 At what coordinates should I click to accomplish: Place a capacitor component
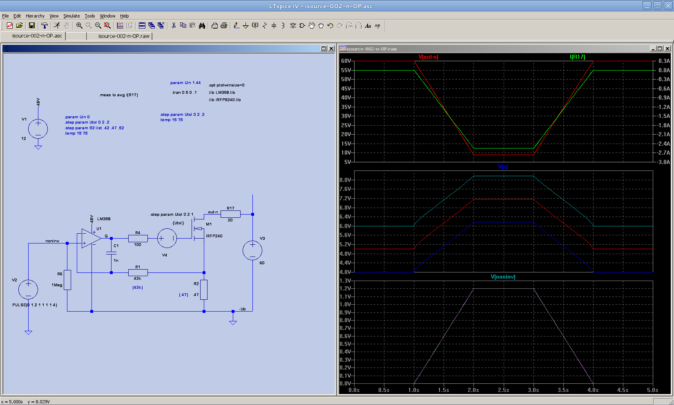click(x=274, y=25)
